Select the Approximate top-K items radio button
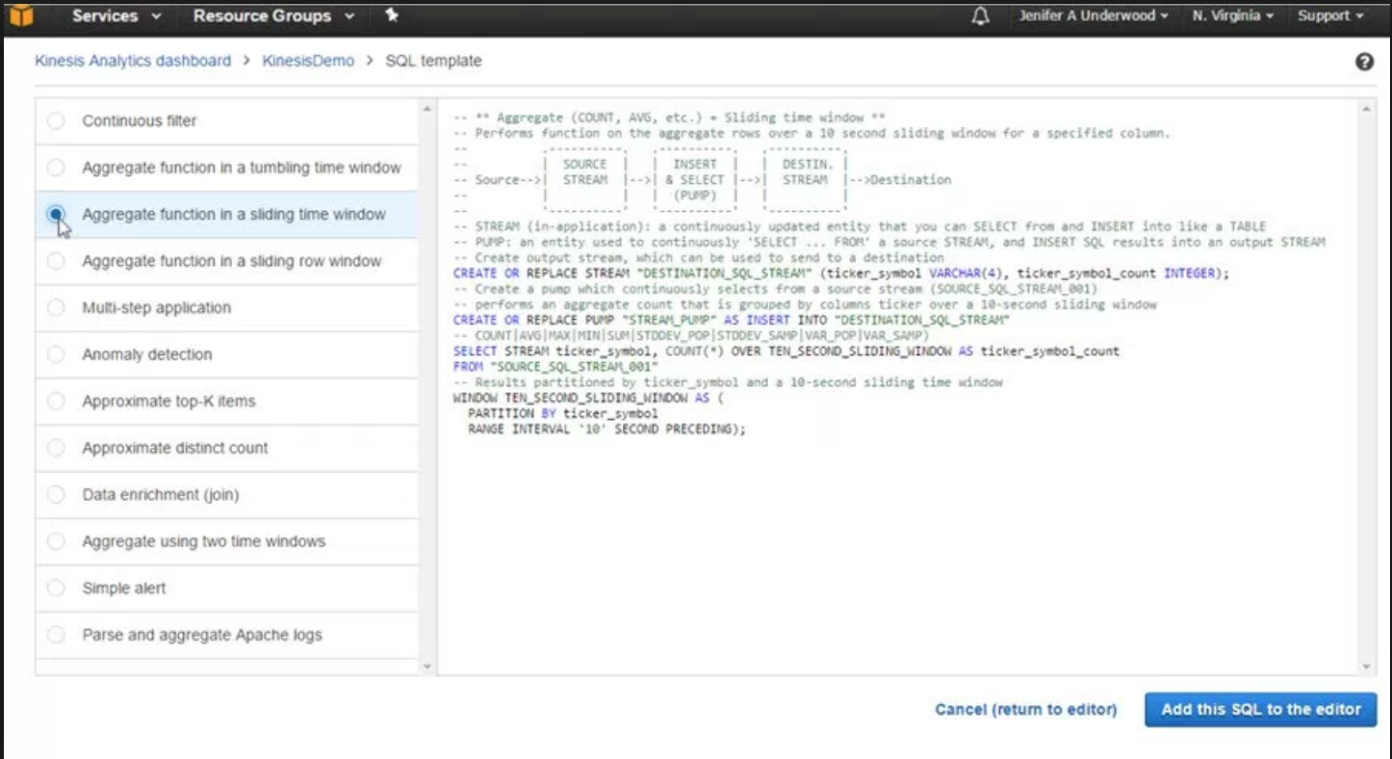Screen dimensions: 1392x759 (57, 401)
